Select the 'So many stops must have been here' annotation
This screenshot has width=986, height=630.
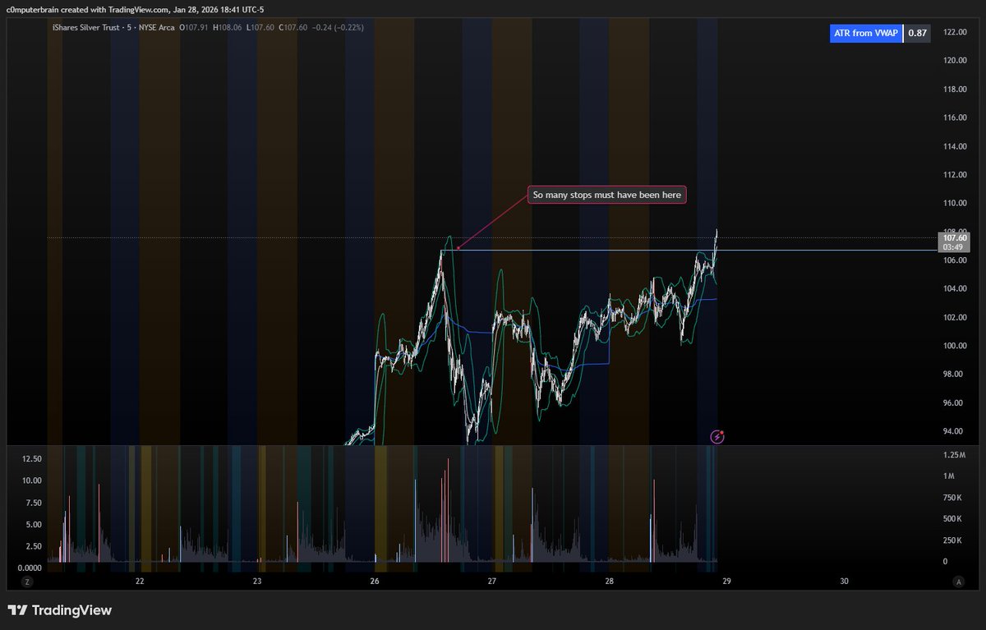click(x=606, y=195)
